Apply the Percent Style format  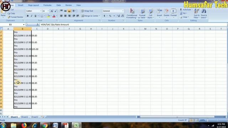[x=110, y=16]
